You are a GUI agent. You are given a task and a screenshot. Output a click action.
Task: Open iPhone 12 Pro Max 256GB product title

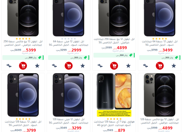[x=23, y=43]
